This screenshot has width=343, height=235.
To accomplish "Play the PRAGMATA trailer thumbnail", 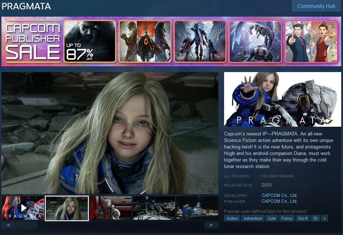I will (23, 208).
